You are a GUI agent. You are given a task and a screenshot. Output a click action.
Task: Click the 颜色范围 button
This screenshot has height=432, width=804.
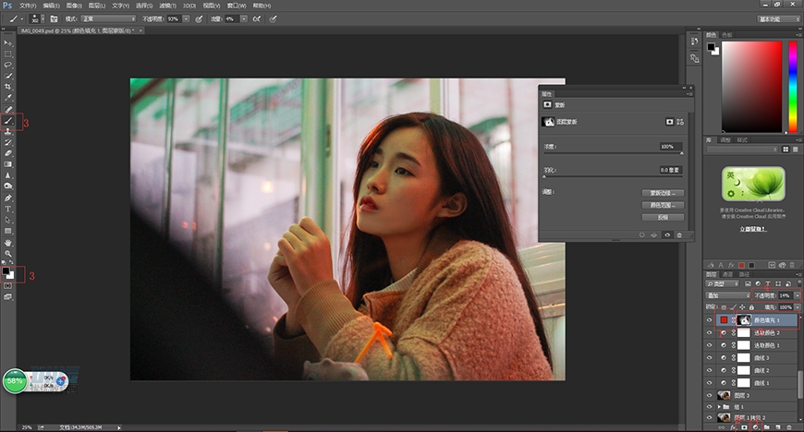(662, 205)
